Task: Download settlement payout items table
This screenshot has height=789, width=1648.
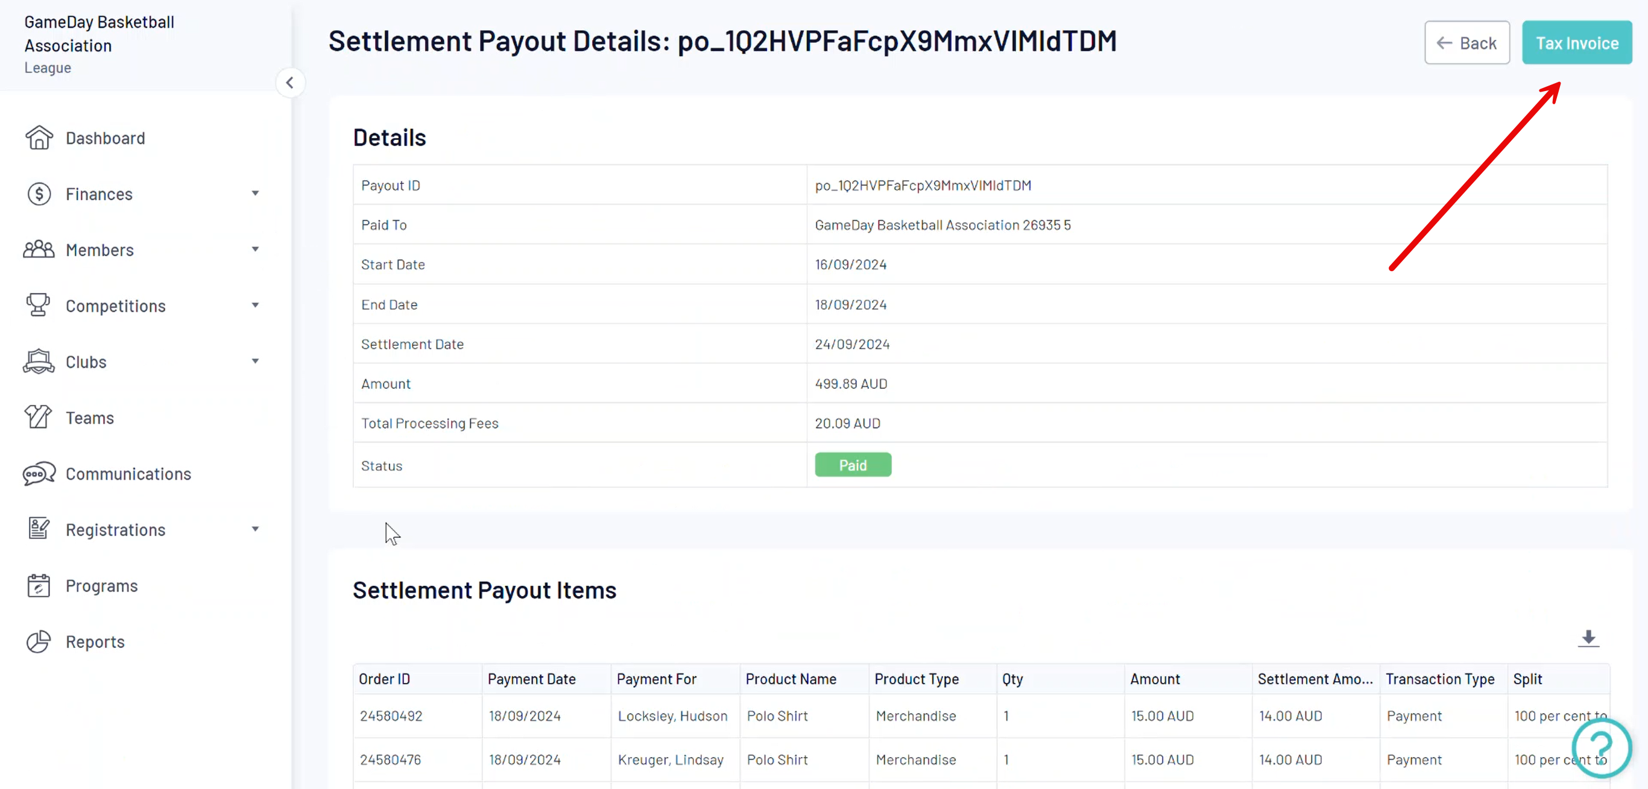Action: pyautogui.click(x=1587, y=638)
